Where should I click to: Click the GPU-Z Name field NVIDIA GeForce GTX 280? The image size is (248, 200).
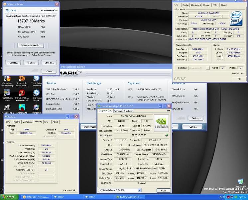(133, 116)
